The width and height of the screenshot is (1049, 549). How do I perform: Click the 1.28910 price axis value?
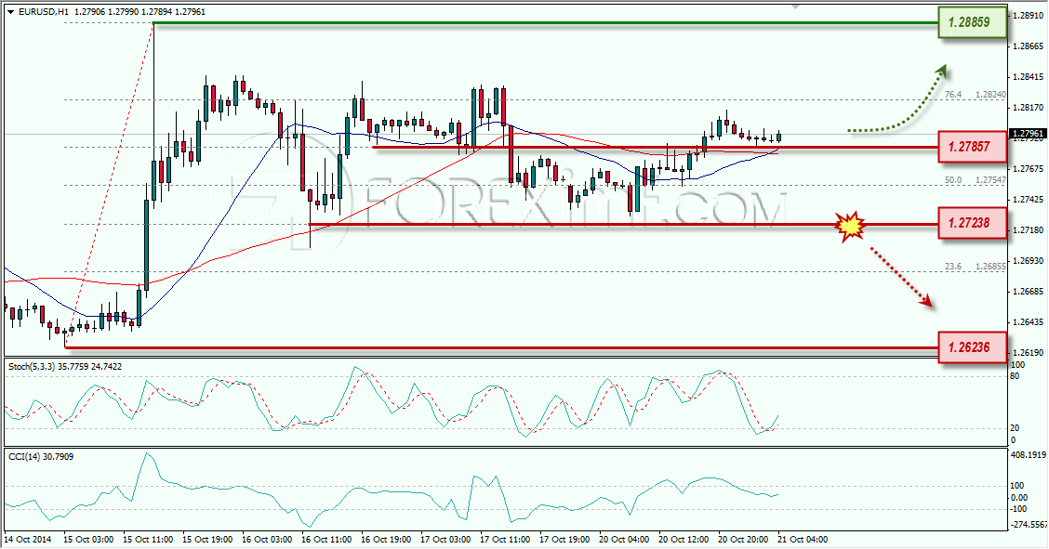(1029, 16)
